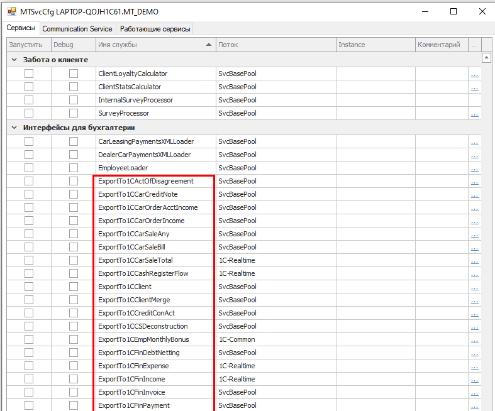Collapse the Забота о клиенте group
The image size is (495, 411).
coord(14,60)
